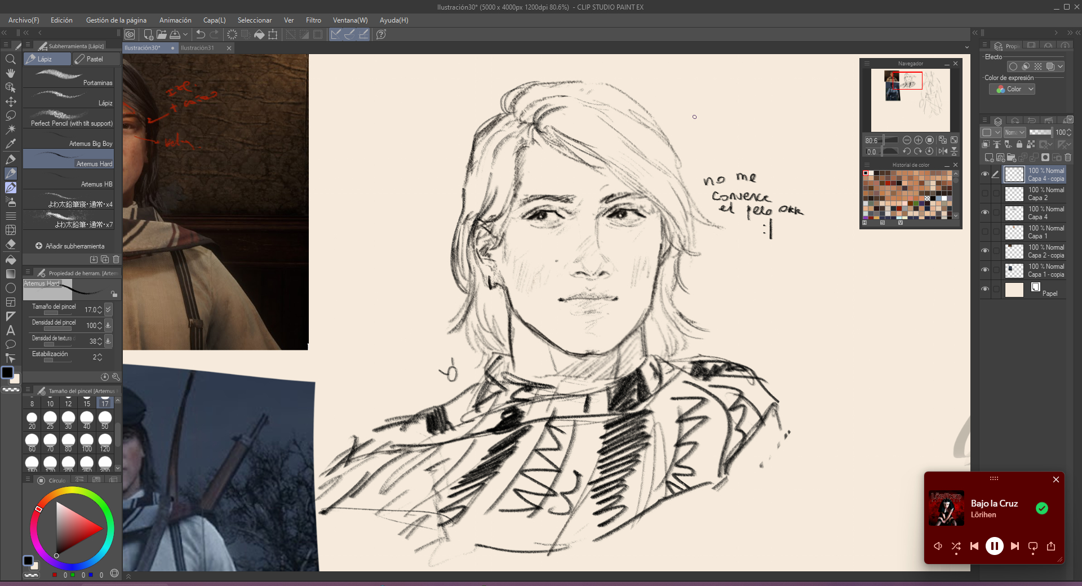
Task: Click Añadir subherramienta
Action: [x=70, y=246]
